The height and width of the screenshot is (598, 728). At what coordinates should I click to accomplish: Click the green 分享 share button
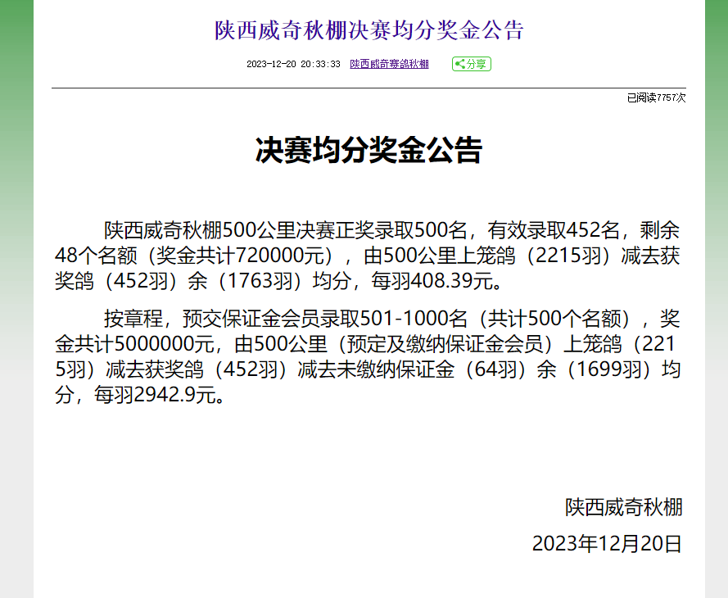472,64
